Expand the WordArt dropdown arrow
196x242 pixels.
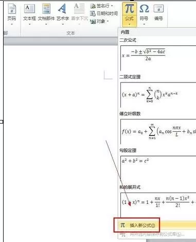pos(63,24)
